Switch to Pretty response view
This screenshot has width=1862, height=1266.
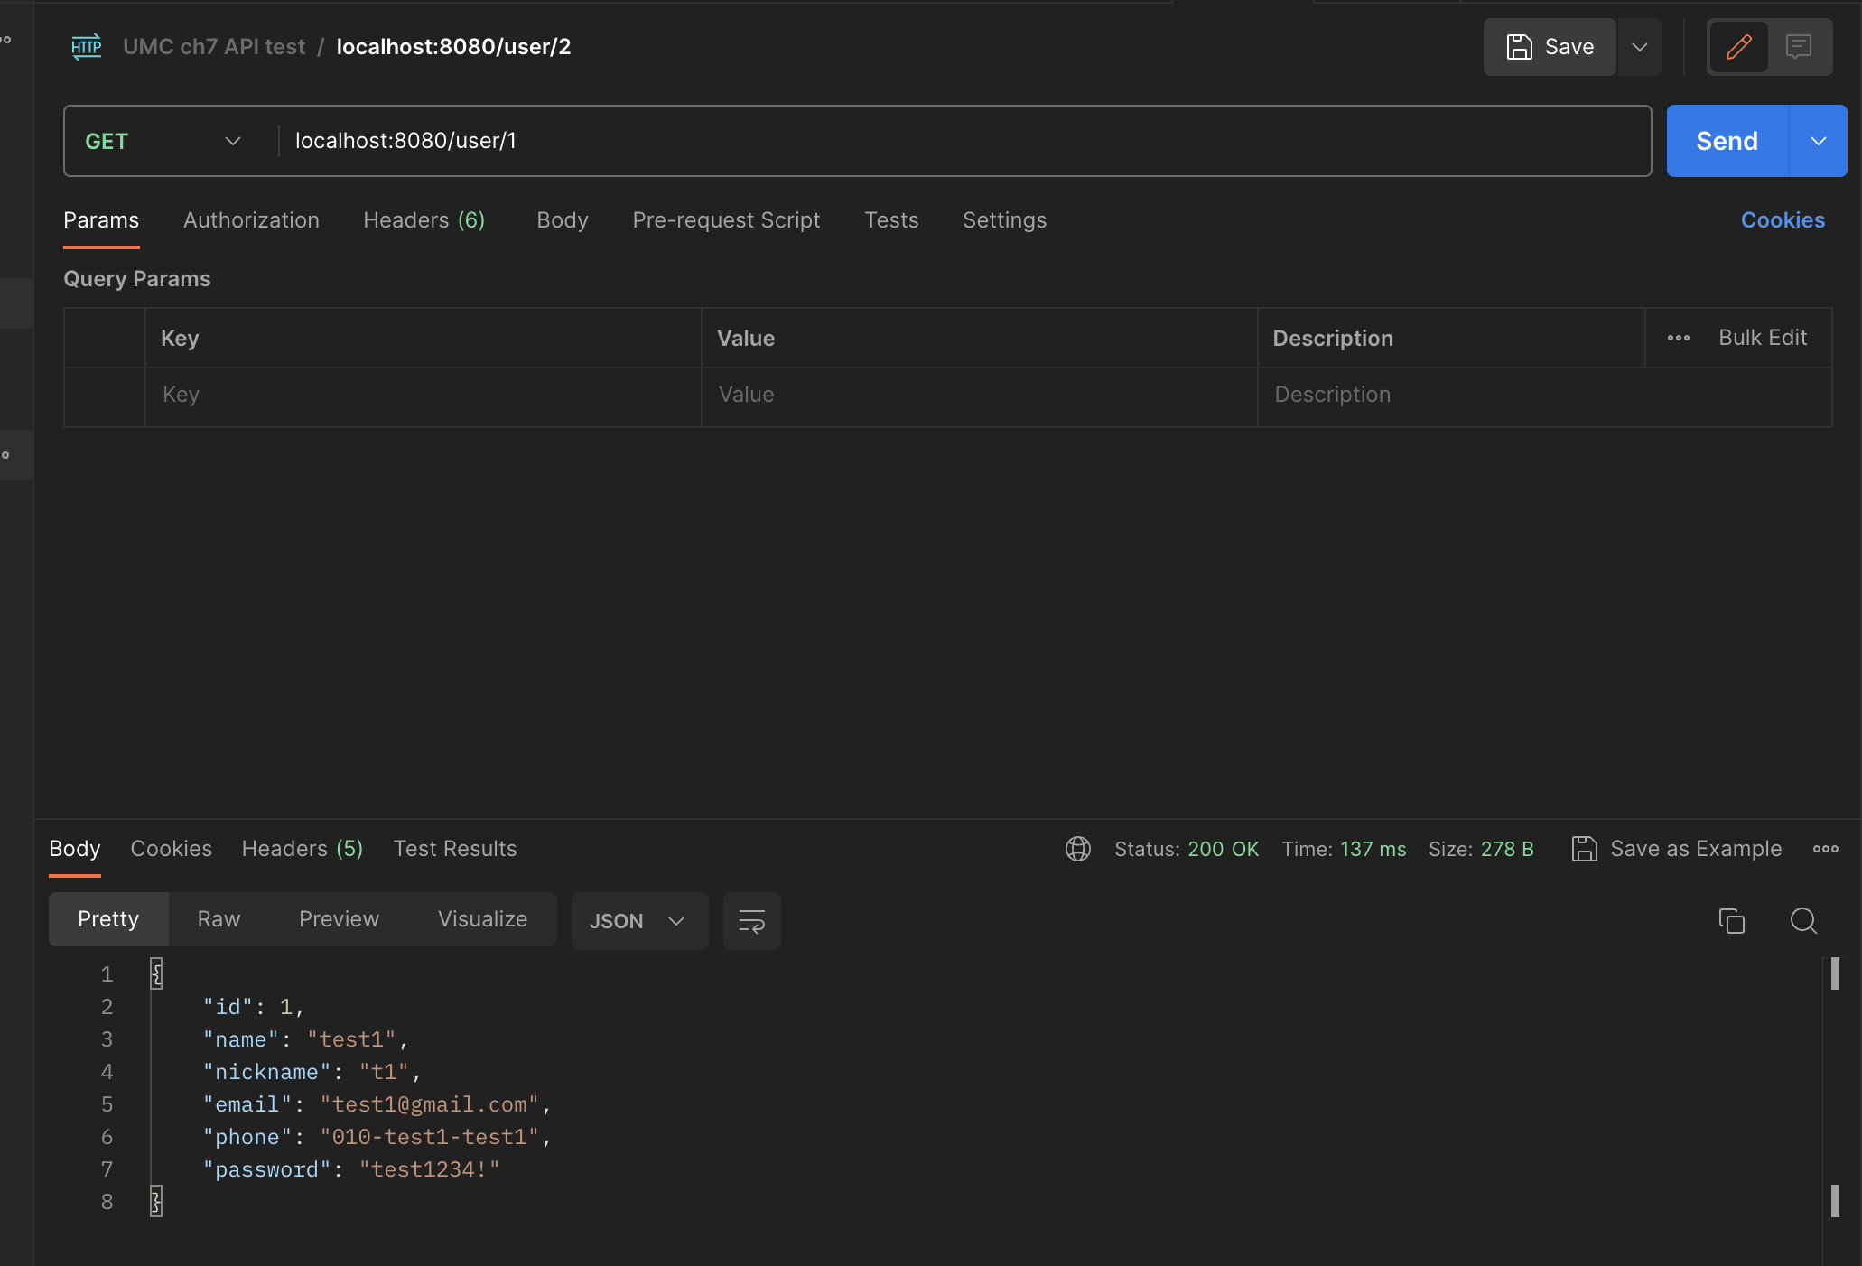tap(108, 919)
